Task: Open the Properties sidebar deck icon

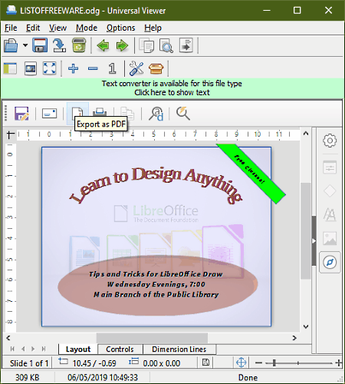Action: tap(330, 167)
